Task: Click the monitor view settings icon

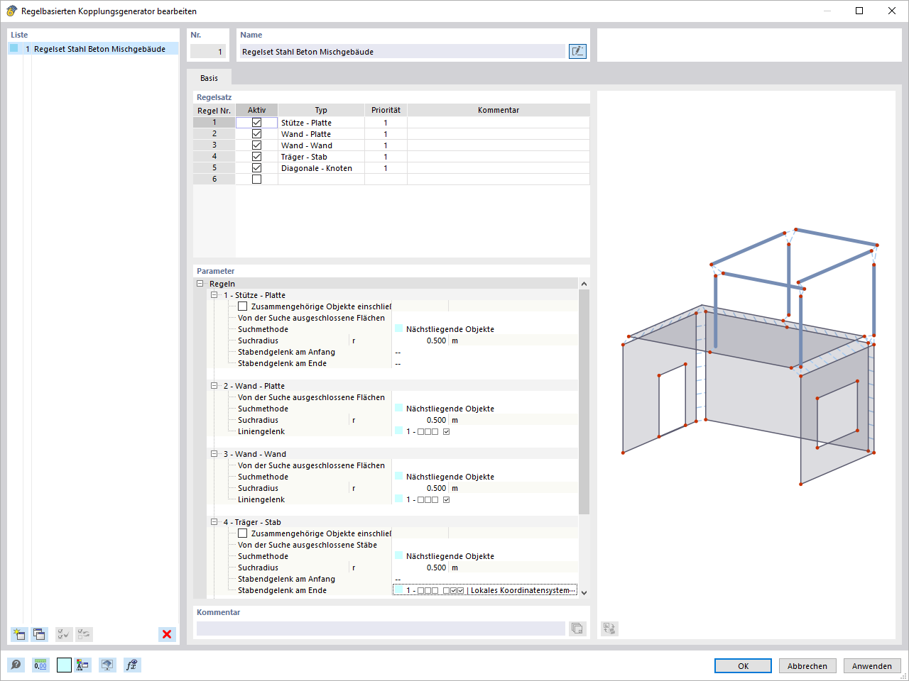Action: 107,665
